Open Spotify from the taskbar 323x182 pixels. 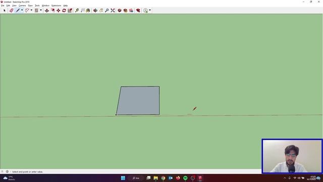[185, 178]
